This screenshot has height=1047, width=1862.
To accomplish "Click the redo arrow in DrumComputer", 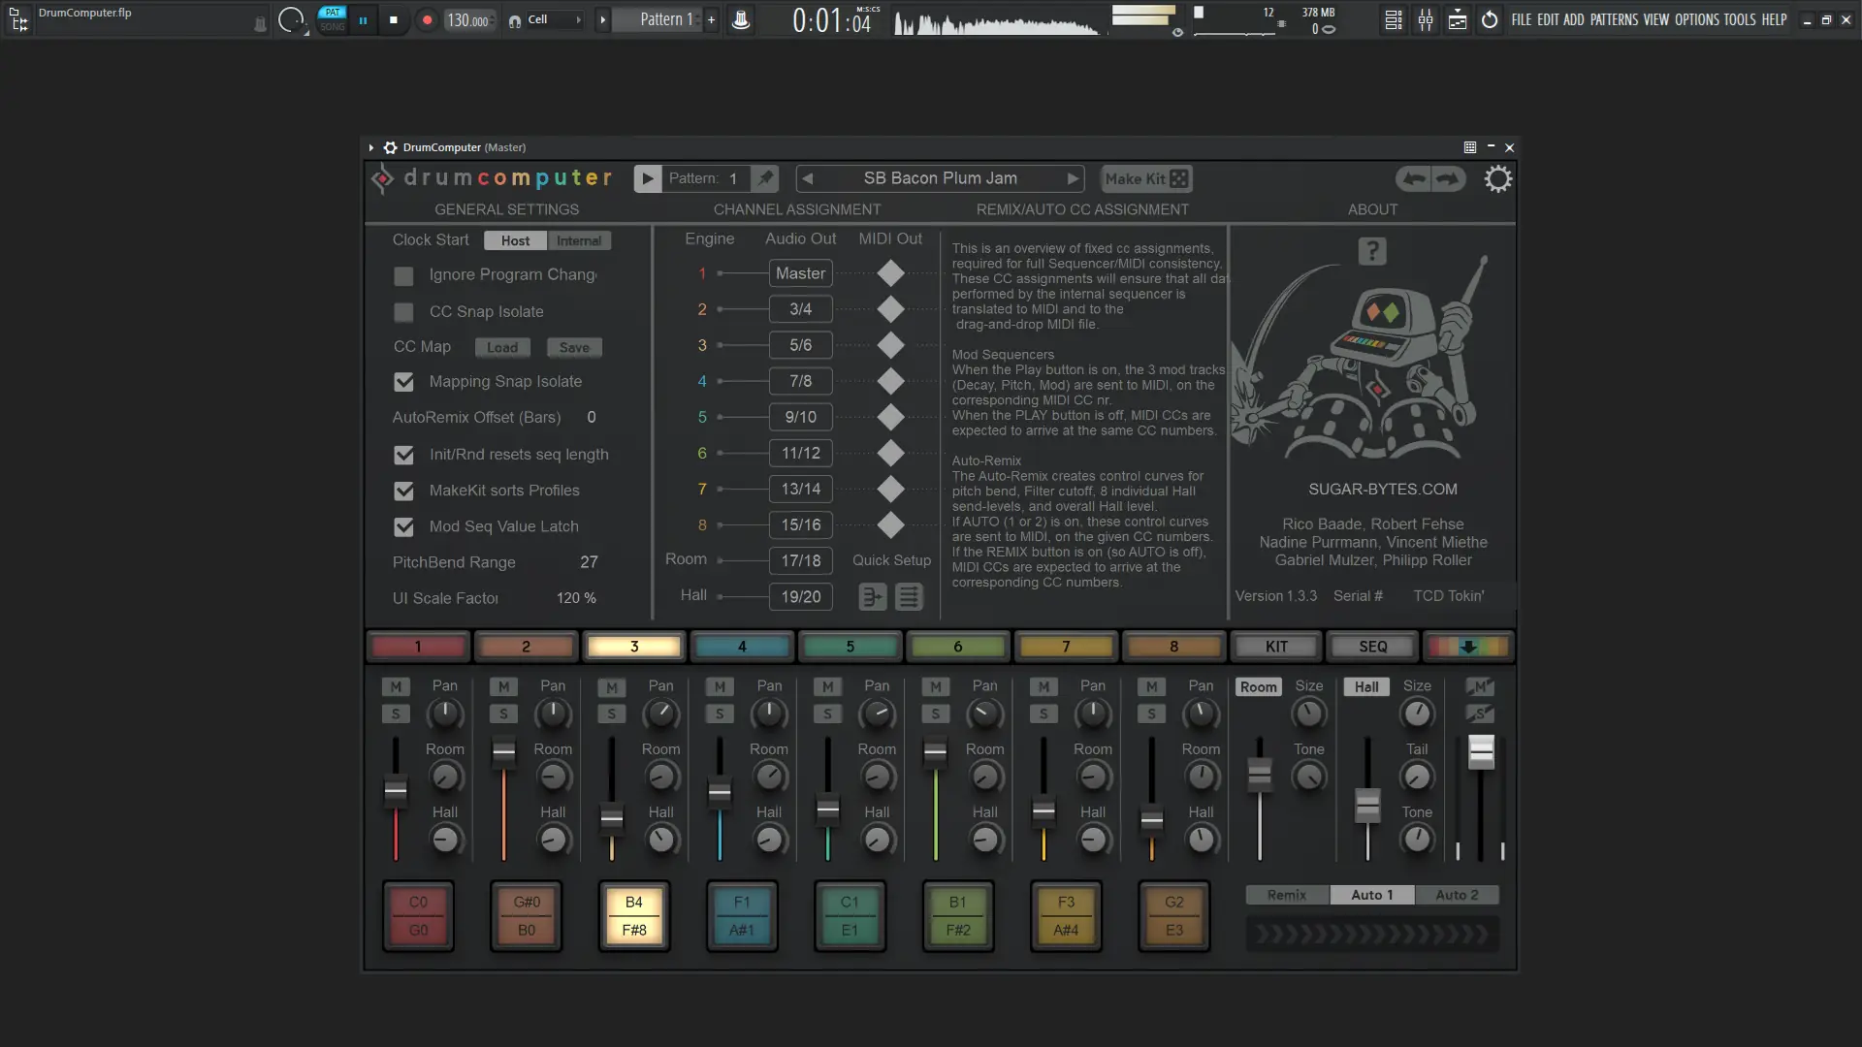I will [x=1448, y=178].
